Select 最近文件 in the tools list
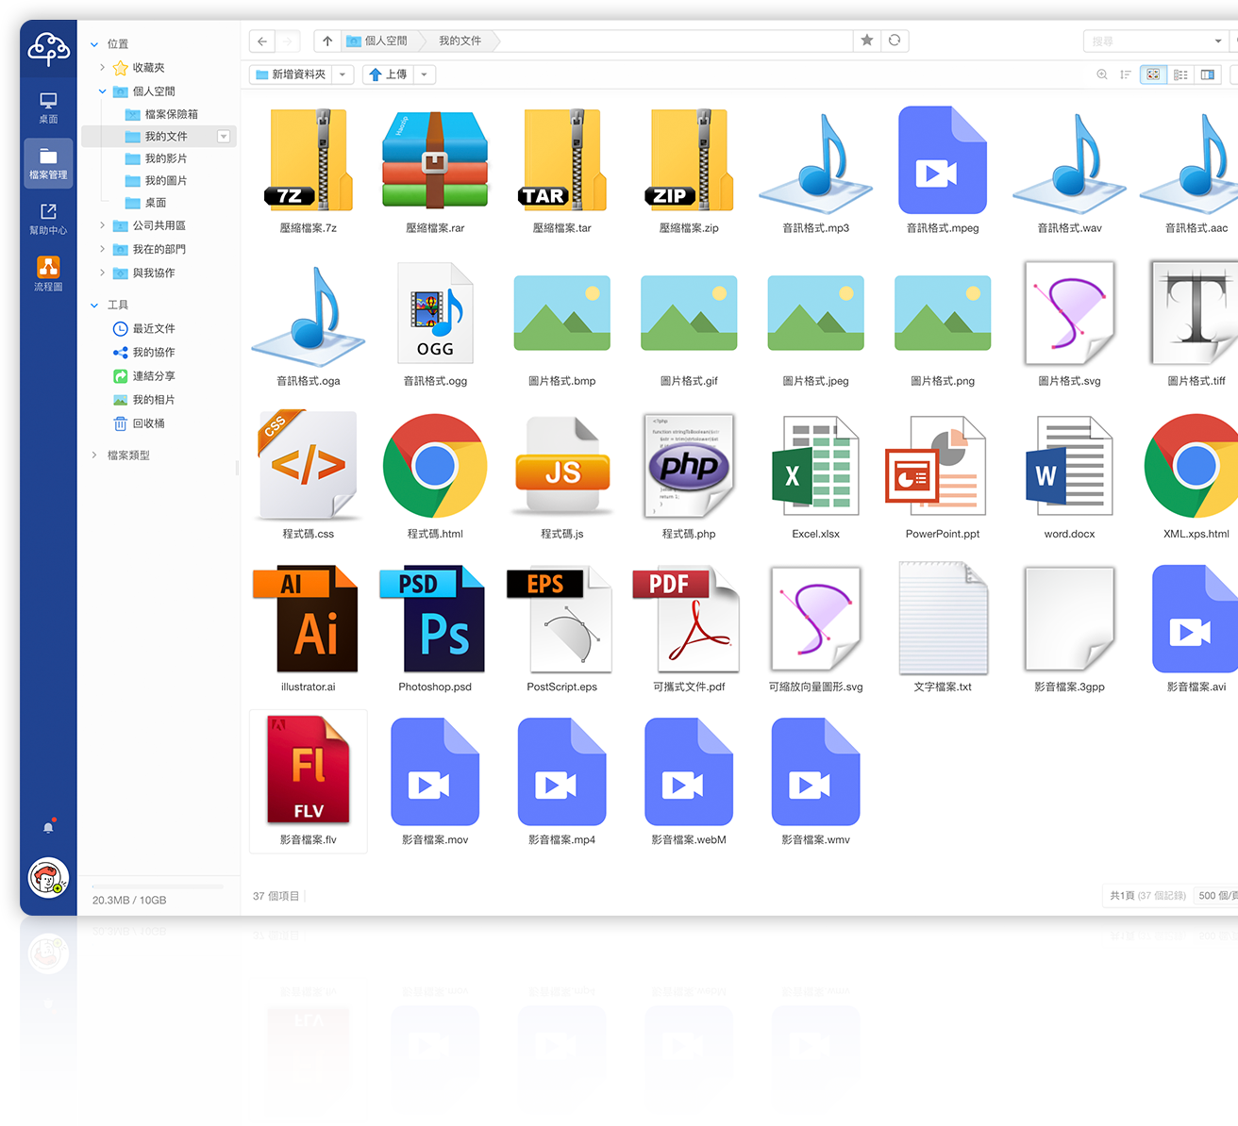Viewport: 1238px width, 1126px height. (153, 328)
